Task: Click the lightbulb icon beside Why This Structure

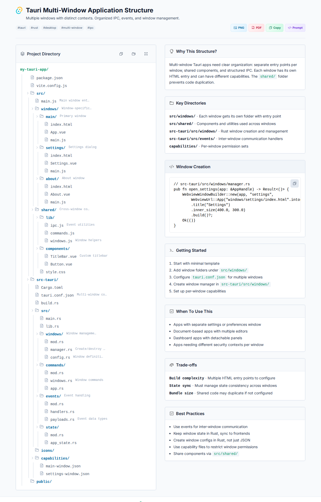Action: pos(171,51)
